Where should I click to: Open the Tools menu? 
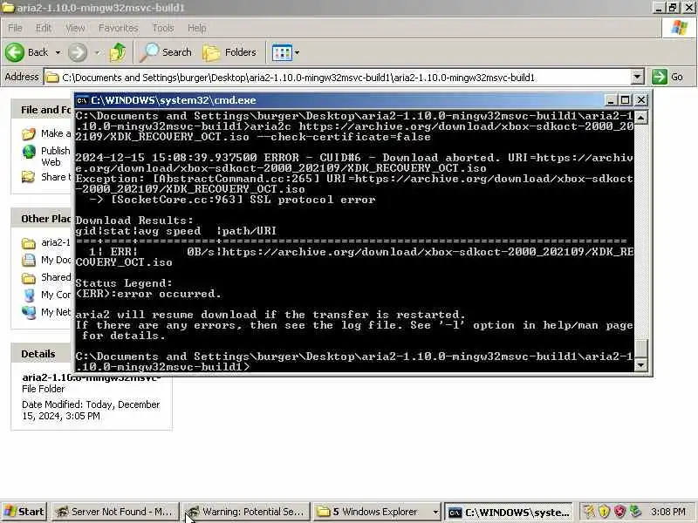click(163, 28)
